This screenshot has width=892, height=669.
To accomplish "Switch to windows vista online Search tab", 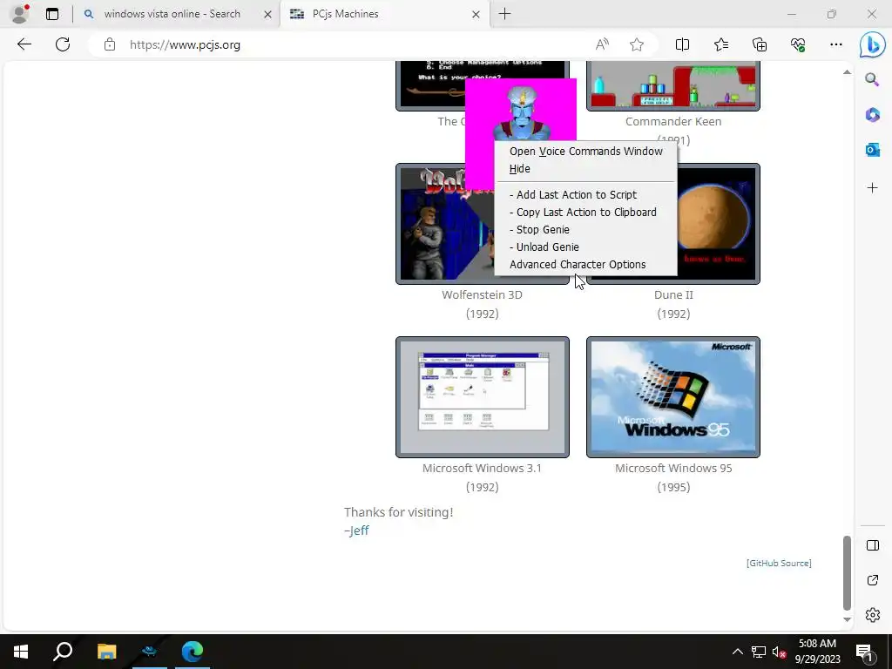I will pyautogui.click(x=172, y=14).
